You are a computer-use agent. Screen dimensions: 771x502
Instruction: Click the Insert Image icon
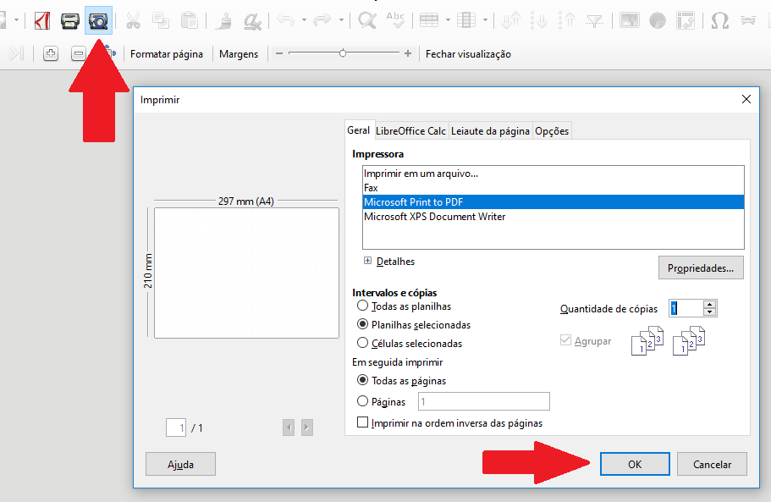(630, 20)
